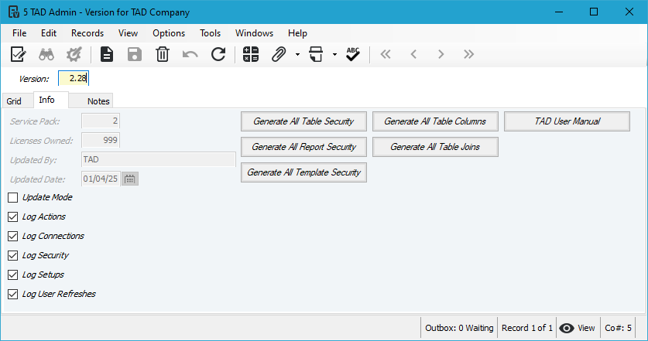This screenshot has height=341, width=648.
Task: Click Generate All Report Security button
Action: pos(303,147)
